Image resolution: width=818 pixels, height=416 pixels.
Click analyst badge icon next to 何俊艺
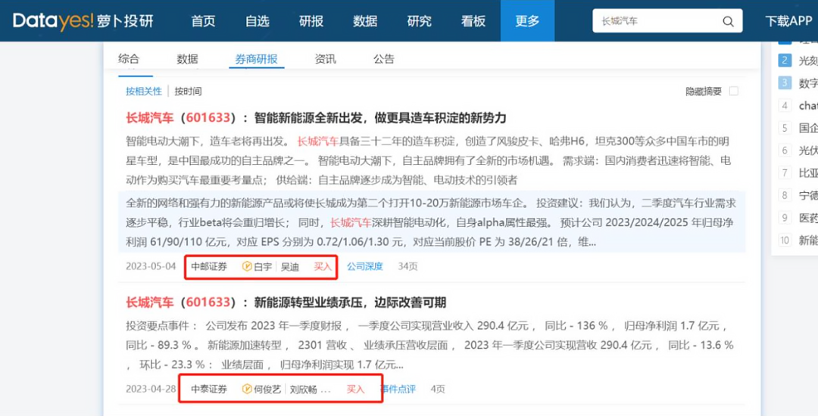tap(247, 389)
